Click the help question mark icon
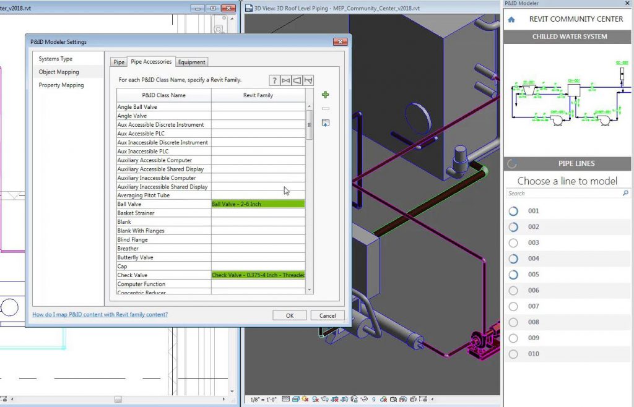Viewport: 634px width, 407px height. point(274,80)
